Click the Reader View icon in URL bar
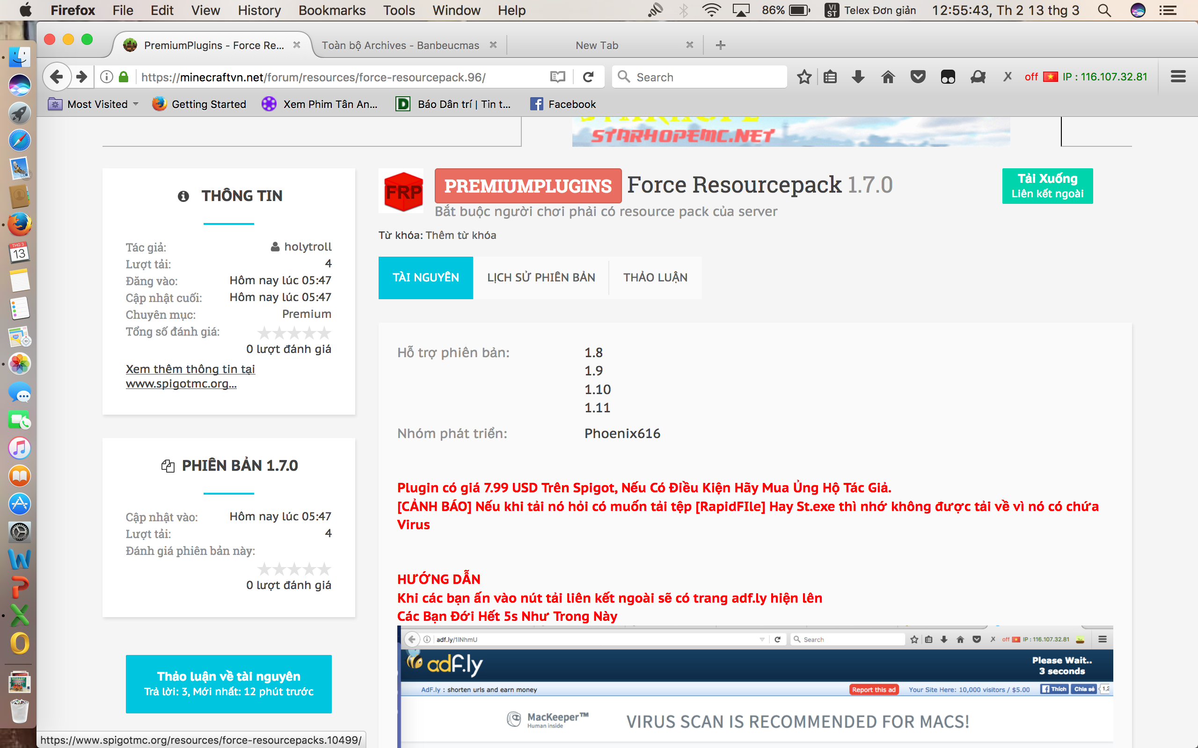This screenshot has height=748, width=1198. tap(557, 77)
